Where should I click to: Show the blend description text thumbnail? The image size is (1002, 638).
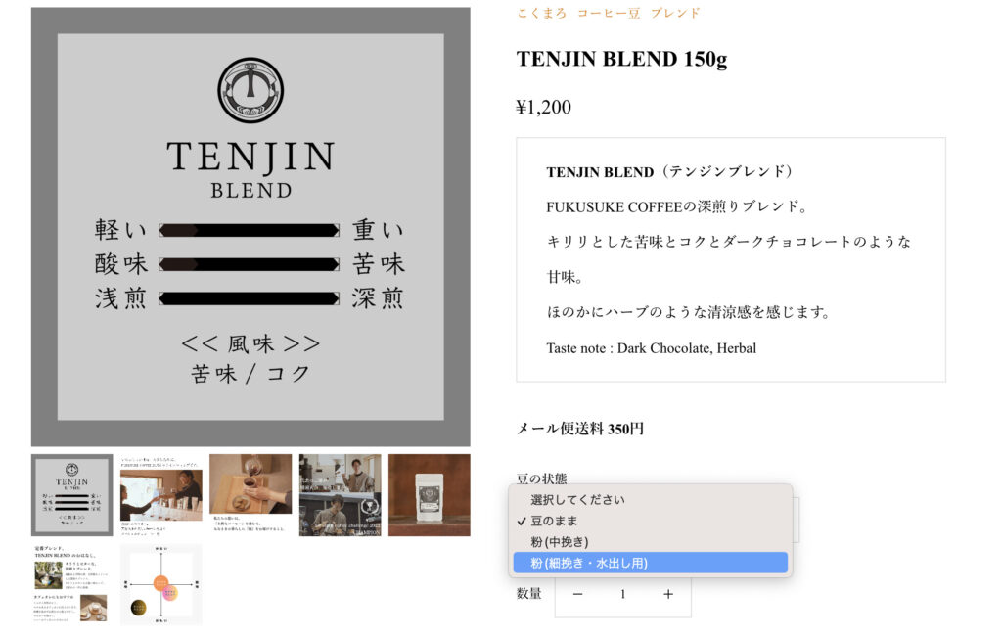tap(71, 584)
